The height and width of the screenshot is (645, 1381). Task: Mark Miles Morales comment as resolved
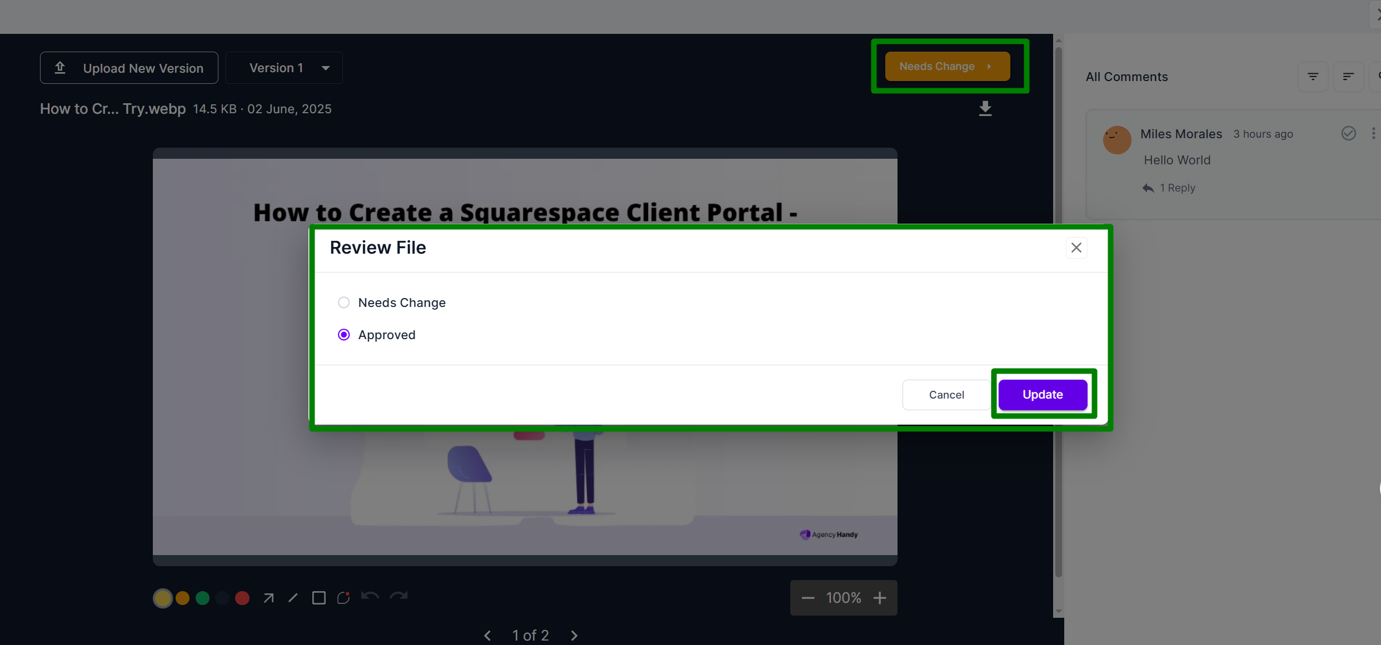click(1348, 133)
